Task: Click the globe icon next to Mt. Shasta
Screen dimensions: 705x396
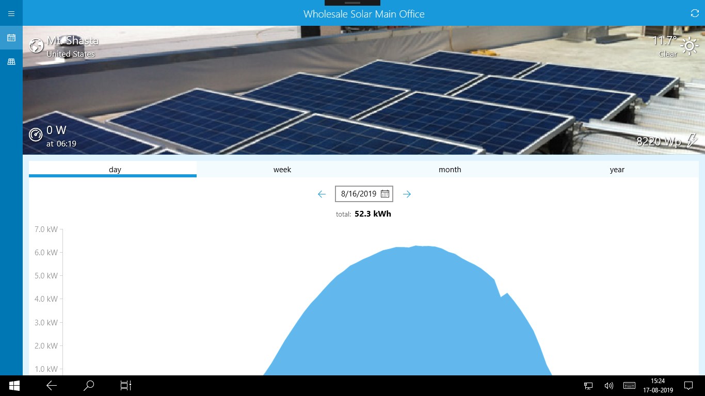Action: click(x=36, y=45)
